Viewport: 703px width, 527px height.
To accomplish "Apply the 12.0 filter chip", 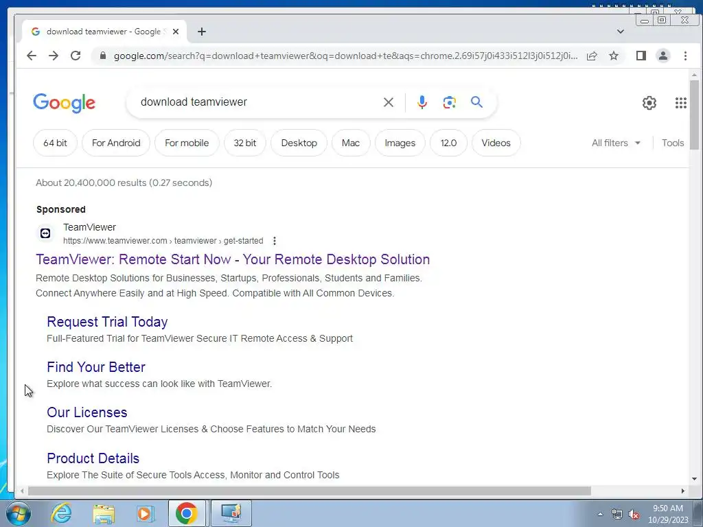I will pos(448,143).
